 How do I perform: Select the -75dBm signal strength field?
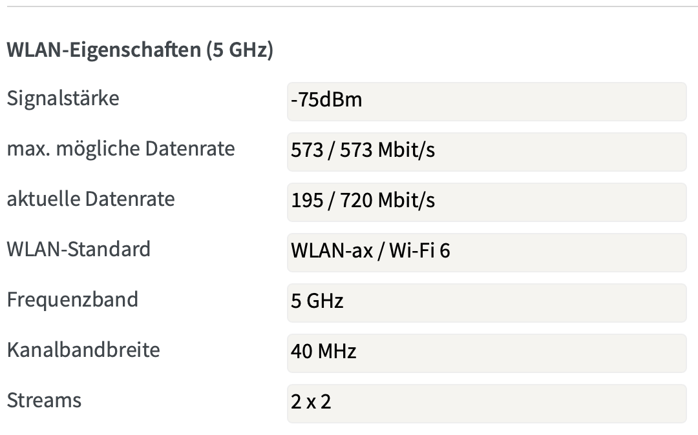(x=486, y=101)
